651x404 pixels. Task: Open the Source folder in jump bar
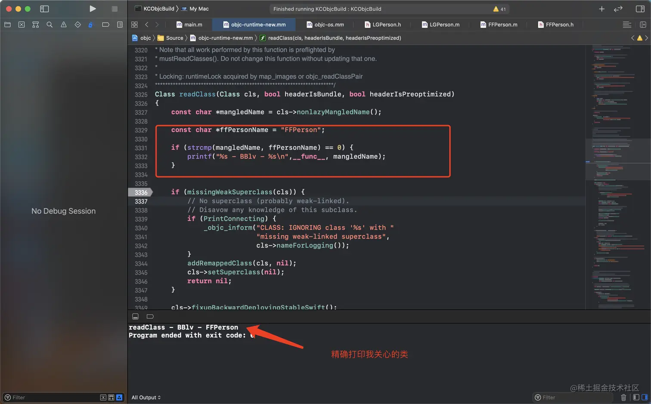(170, 38)
